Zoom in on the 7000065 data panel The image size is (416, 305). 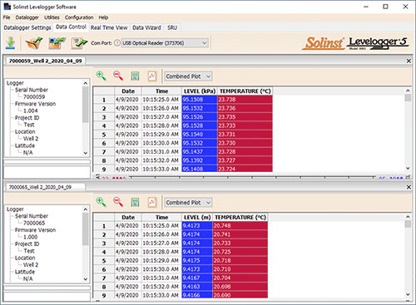click(x=101, y=202)
